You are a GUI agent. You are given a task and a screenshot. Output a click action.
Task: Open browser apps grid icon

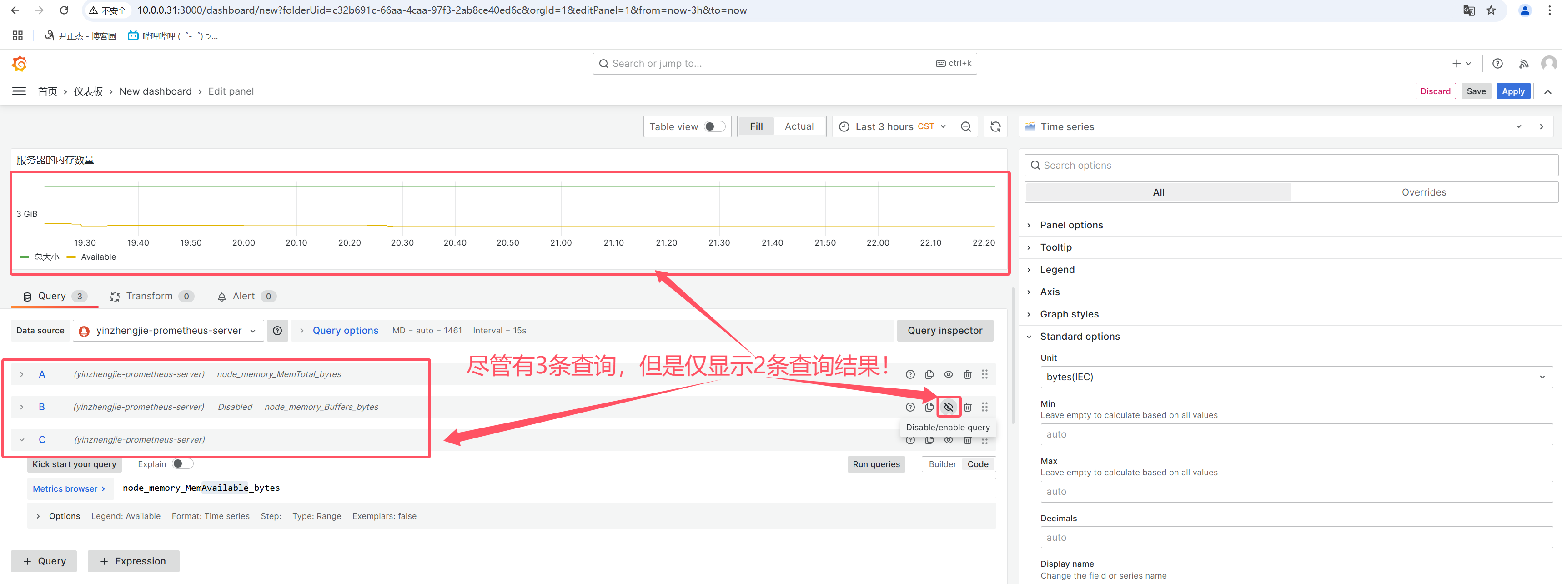coord(18,36)
